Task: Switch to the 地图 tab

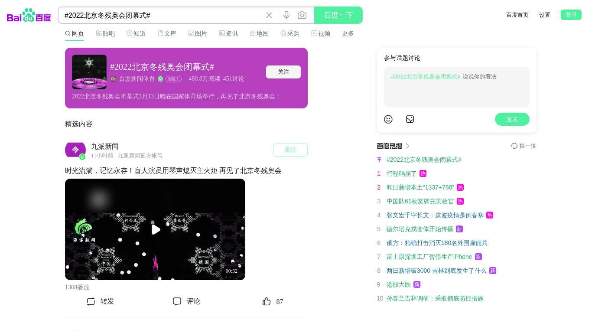Action: [259, 33]
